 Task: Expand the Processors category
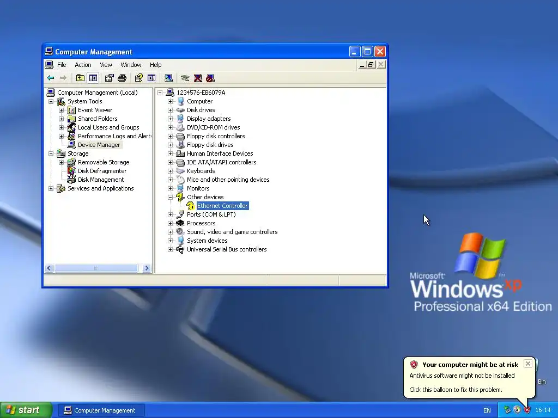170,223
